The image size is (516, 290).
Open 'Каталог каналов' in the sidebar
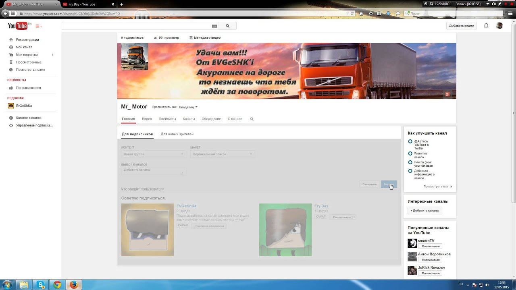[29, 118]
